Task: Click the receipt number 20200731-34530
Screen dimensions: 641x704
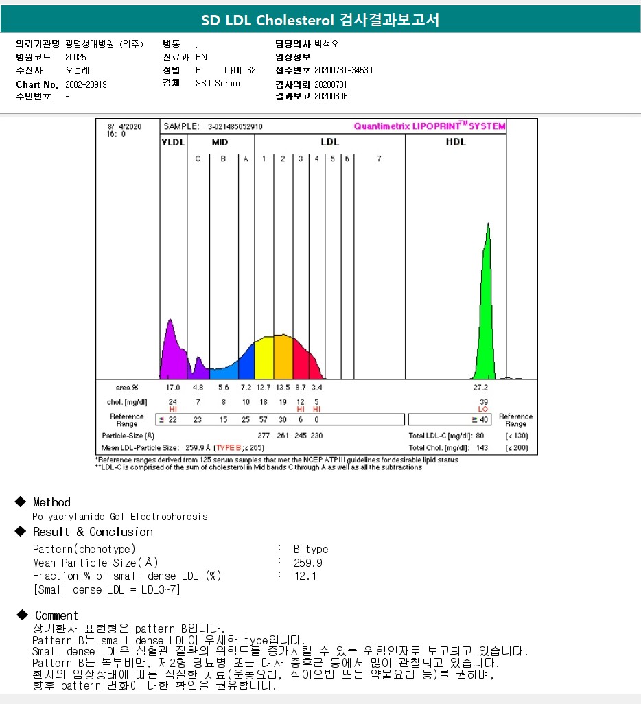Action: tap(343, 70)
